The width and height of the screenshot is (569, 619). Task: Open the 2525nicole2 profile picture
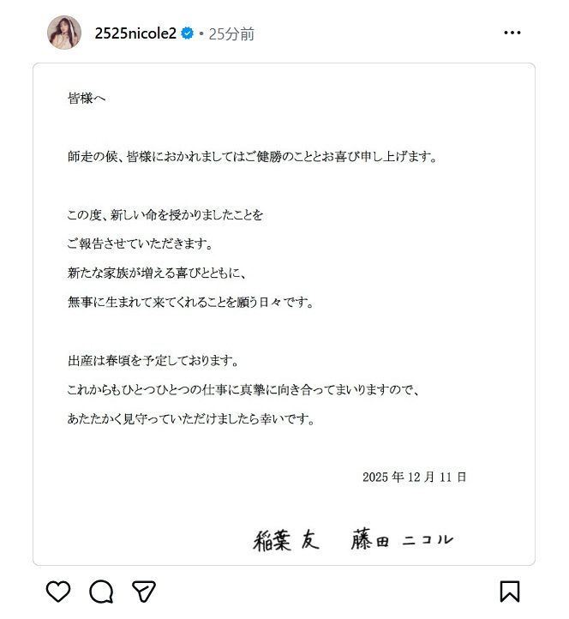tap(64, 33)
